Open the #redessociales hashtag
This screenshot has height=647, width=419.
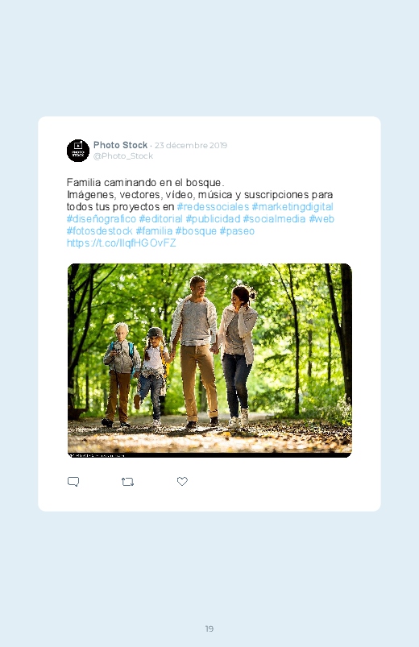[213, 207]
